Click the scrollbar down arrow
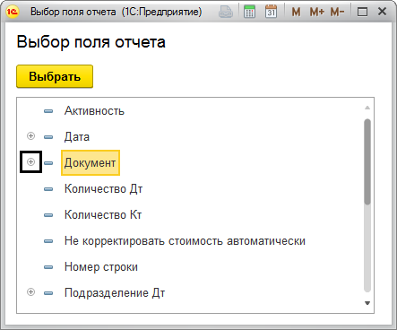Screen dimensions: 397x330 367,303
